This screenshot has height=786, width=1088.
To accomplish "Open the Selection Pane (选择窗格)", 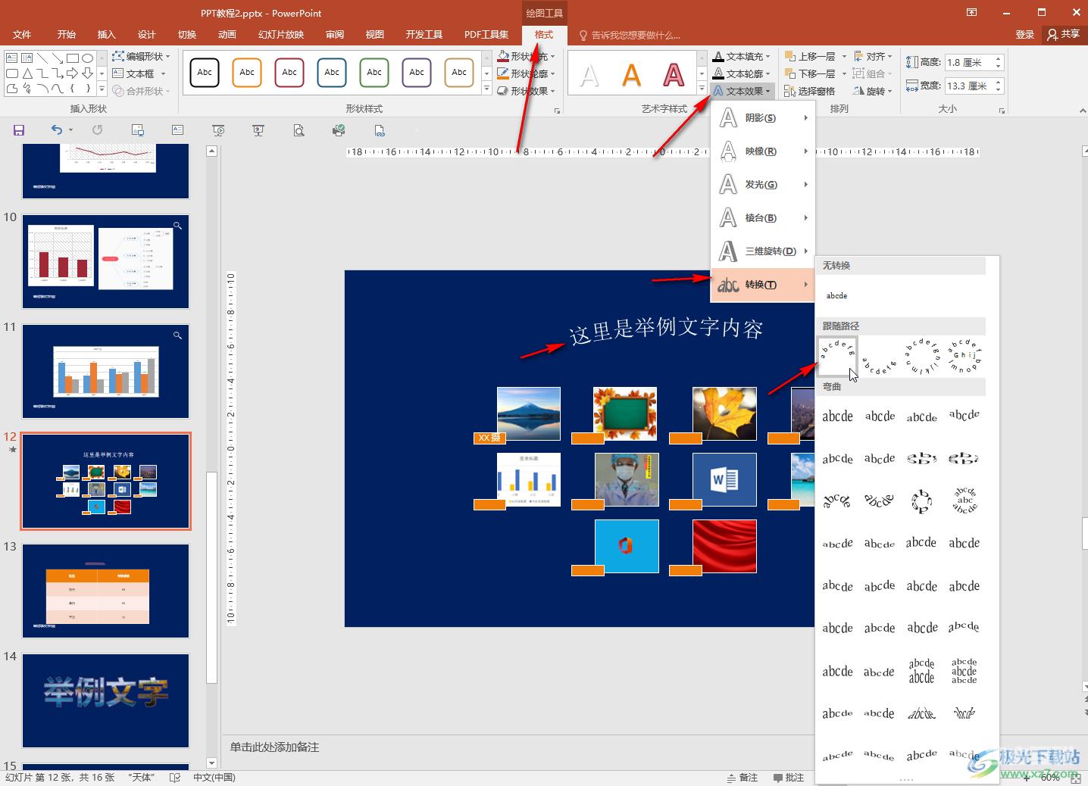I will (x=810, y=91).
